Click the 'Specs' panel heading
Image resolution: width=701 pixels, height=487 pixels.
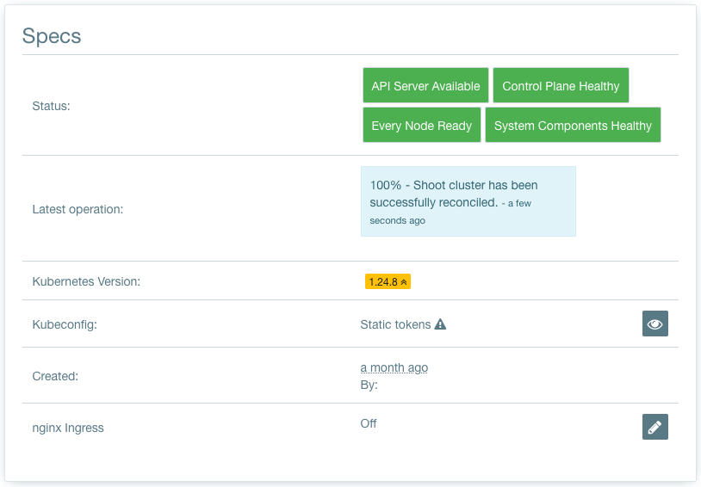[52, 36]
